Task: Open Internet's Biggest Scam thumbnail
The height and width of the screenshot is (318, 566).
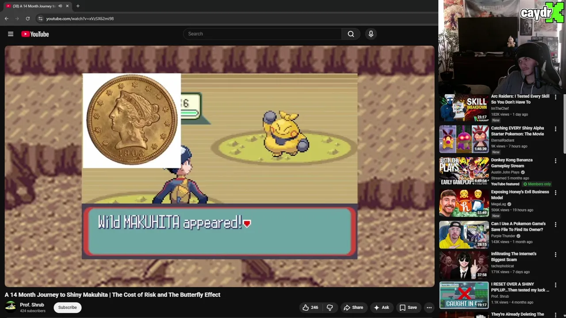Action: pos(464,265)
